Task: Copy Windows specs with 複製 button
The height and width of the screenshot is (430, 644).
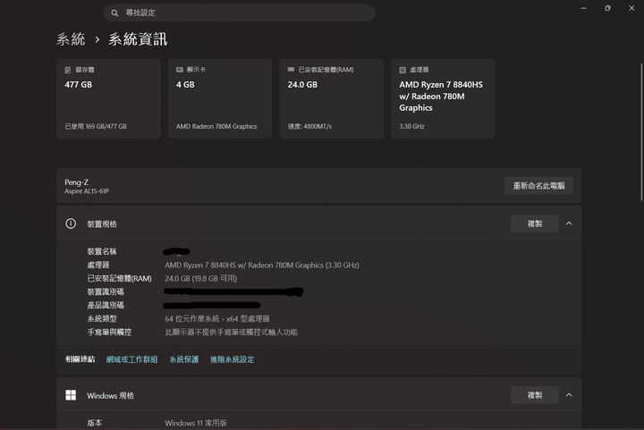Action: pos(535,395)
